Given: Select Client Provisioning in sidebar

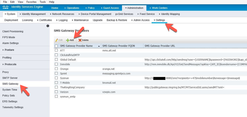Looking at the screenshot, I should pyautogui.click(x=13, y=32).
